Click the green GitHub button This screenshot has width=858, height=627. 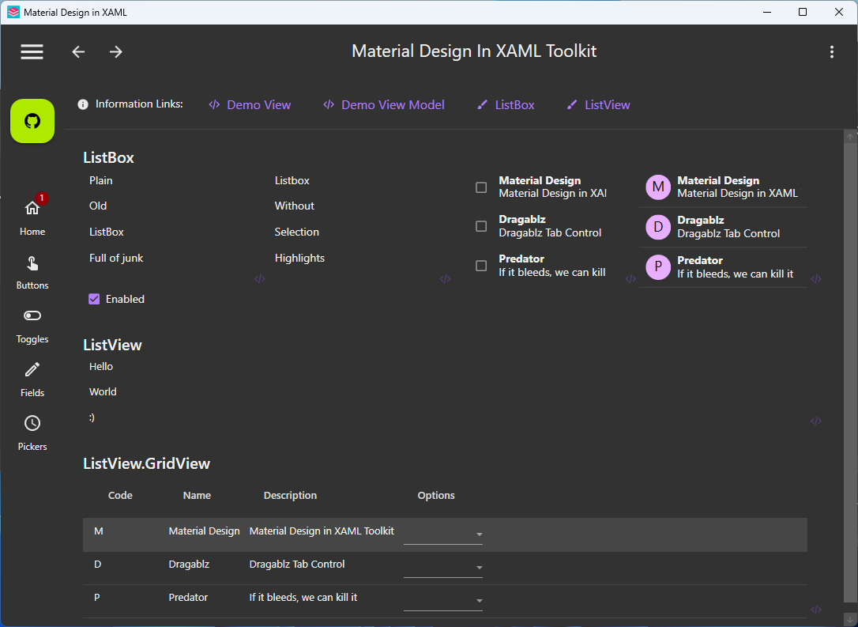pos(32,121)
